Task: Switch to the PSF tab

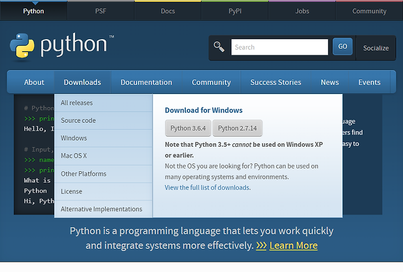Action: click(x=101, y=11)
